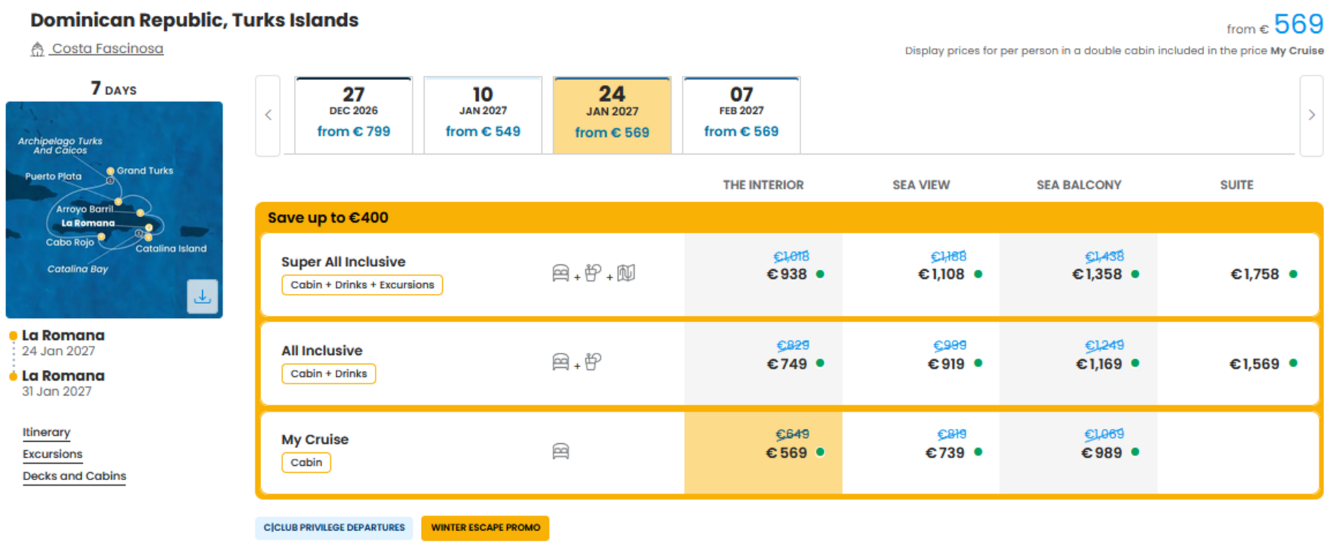Select the 10 Jan 2027 departure tab
The width and height of the screenshot is (1333, 548).
click(x=482, y=114)
